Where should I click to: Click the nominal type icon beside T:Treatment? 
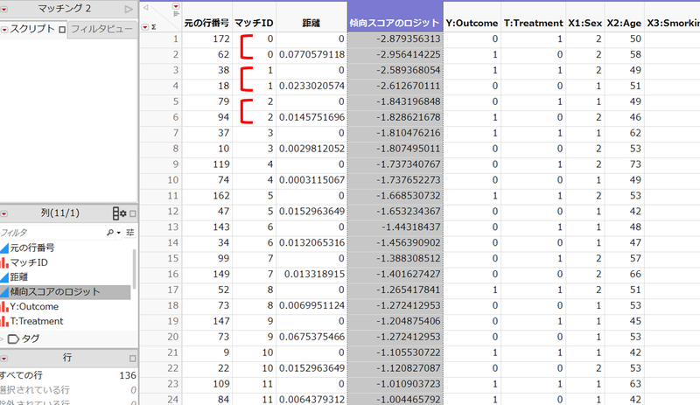[x=4, y=322]
